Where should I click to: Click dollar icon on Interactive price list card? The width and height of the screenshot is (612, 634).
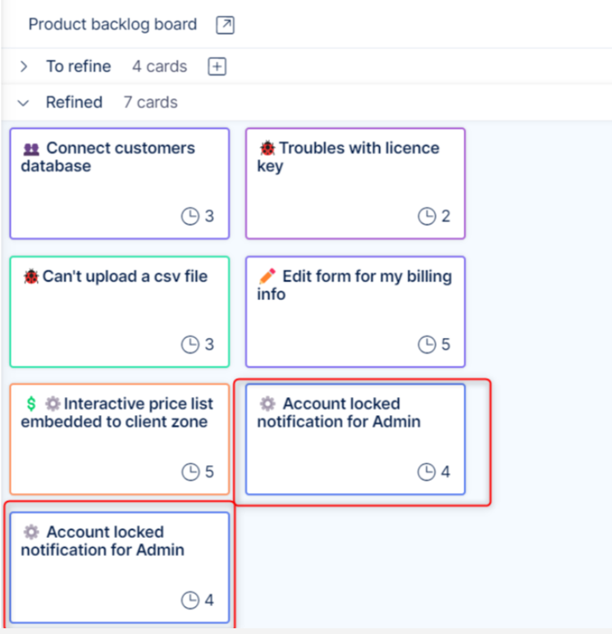[31, 404]
